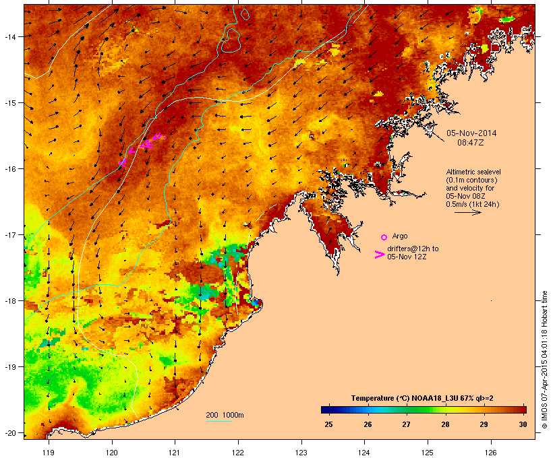Click the '200 1000m' isobath label

[225, 415]
